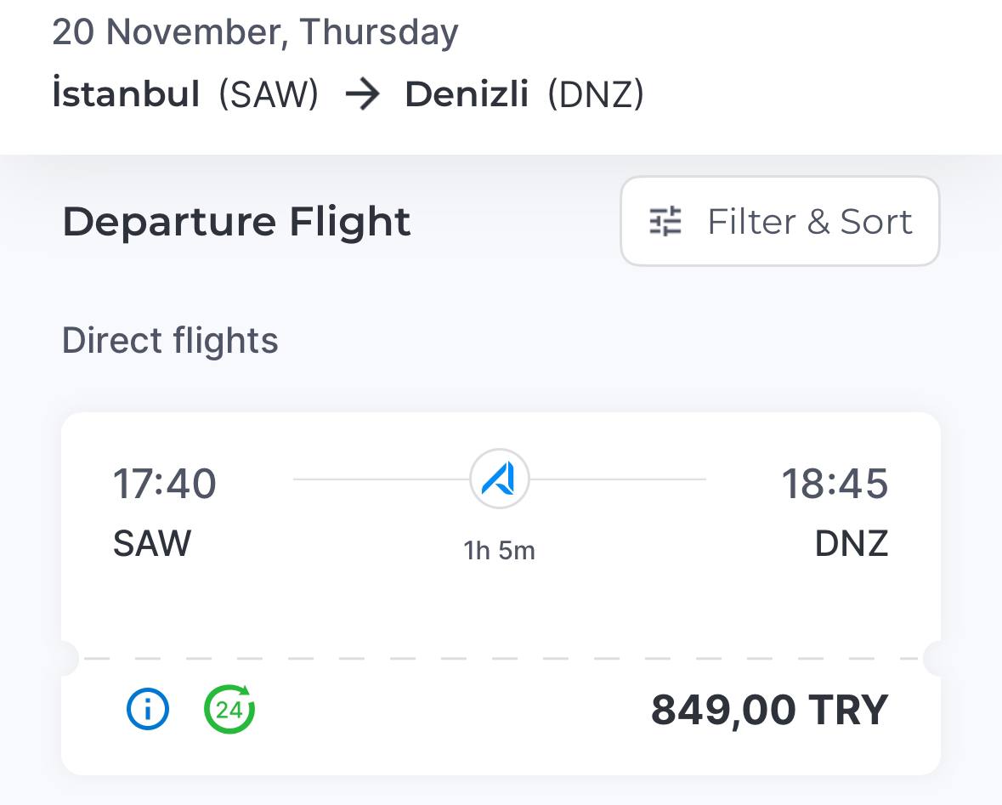The width and height of the screenshot is (1002, 805).
Task: Click the SAW airport code under 17:40
Action: (152, 543)
